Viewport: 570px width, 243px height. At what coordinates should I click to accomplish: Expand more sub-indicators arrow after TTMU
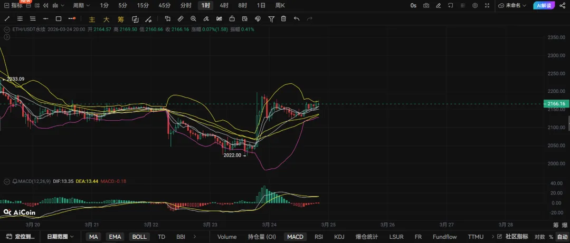(x=492, y=237)
